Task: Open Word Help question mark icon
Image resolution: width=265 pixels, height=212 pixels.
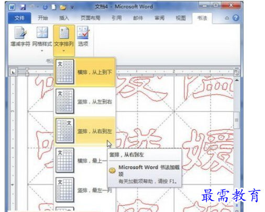Action: click(236, 18)
